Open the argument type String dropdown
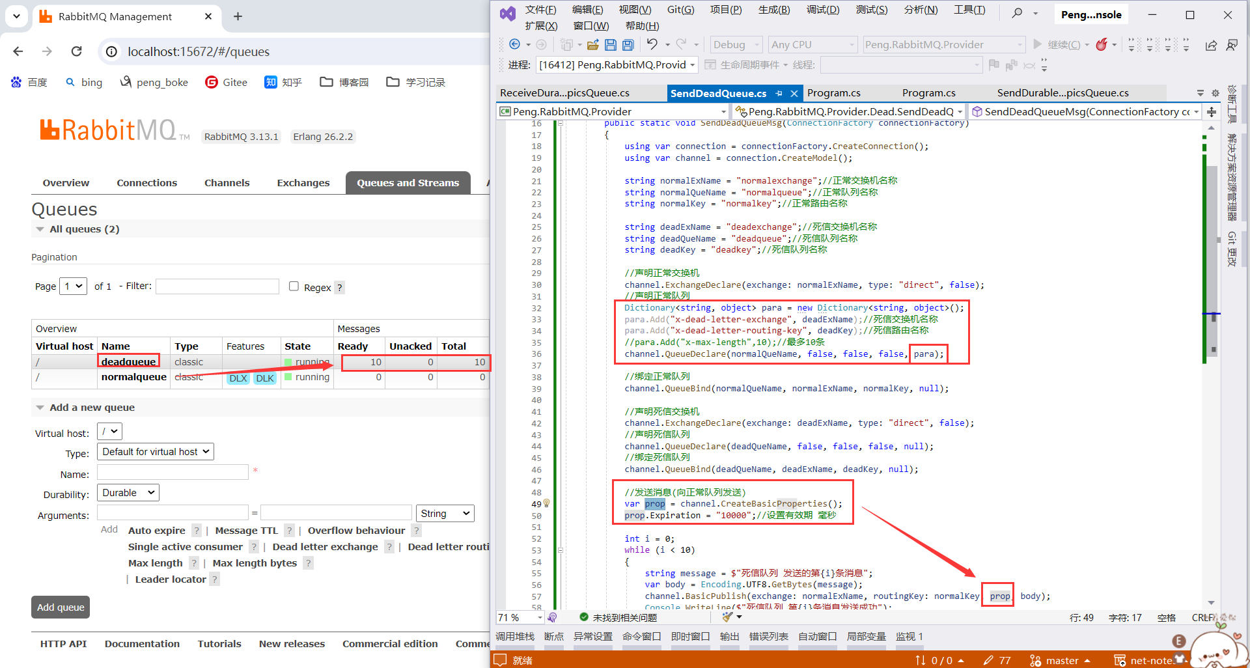Viewport: 1250px width, 668px height. (x=445, y=513)
